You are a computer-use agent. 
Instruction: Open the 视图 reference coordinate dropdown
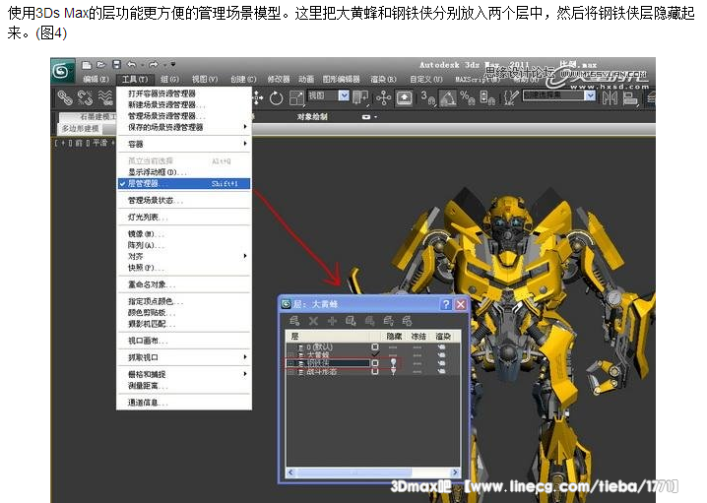coord(344,95)
